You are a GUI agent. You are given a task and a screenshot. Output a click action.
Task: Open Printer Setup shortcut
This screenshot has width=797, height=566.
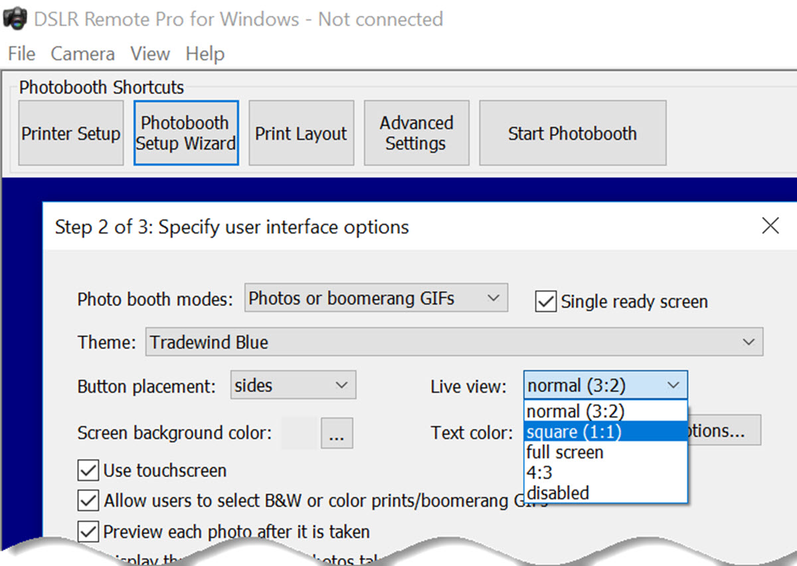point(71,133)
